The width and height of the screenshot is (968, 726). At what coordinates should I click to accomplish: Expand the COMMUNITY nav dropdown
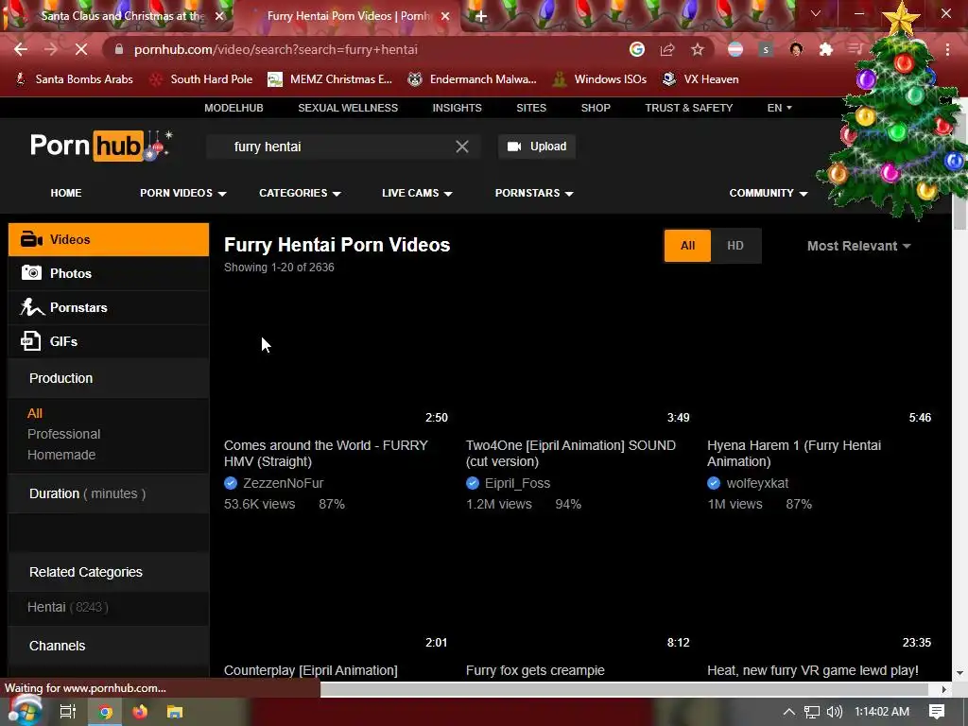tap(768, 193)
